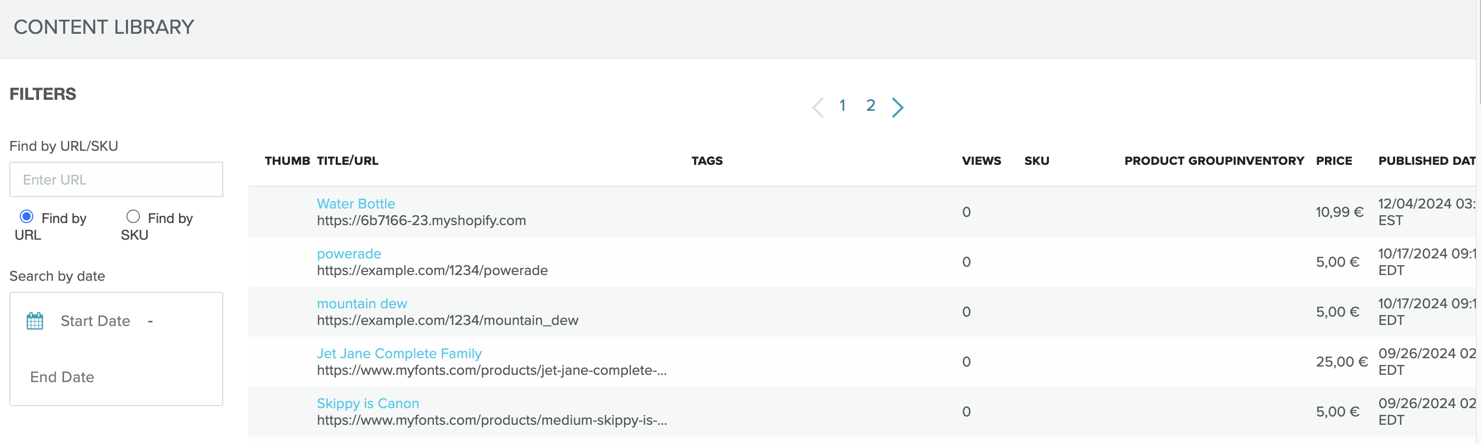Click the PUBLISHED DATE column header
The width and height of the screenshot is (1481, 444).
1426,161
